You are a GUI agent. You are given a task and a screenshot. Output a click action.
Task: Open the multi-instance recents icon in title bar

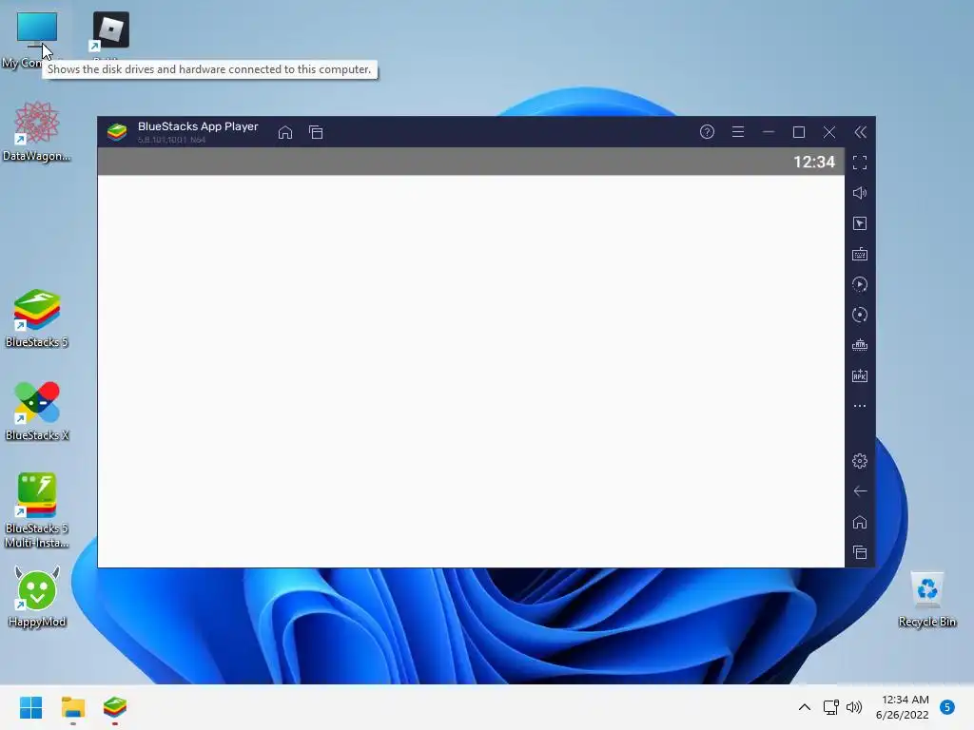[x=316, y=132]
